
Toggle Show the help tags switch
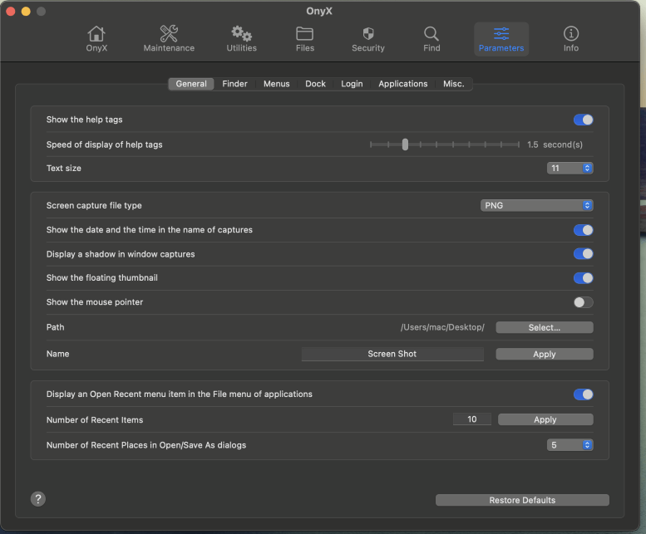tap(583, 120)
